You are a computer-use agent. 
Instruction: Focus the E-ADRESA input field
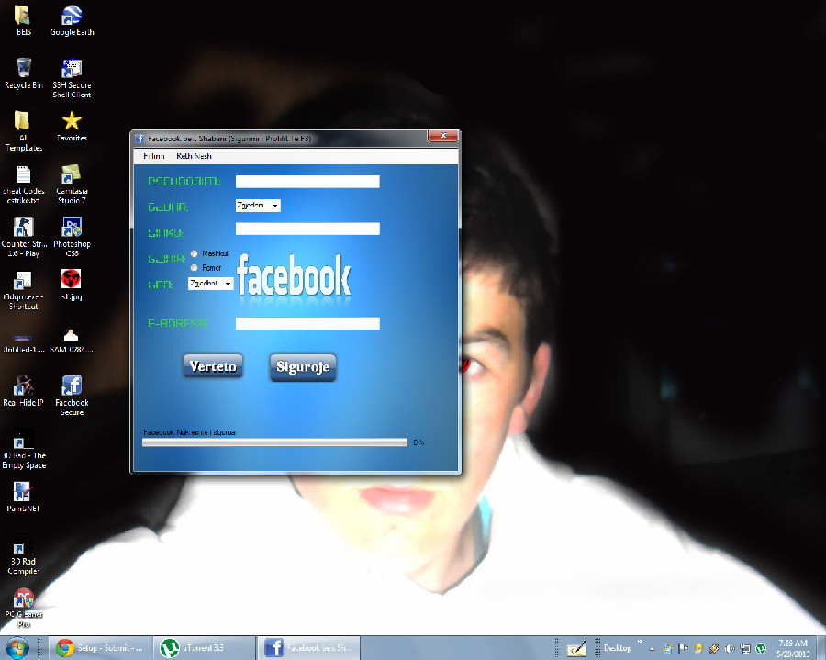307,323
